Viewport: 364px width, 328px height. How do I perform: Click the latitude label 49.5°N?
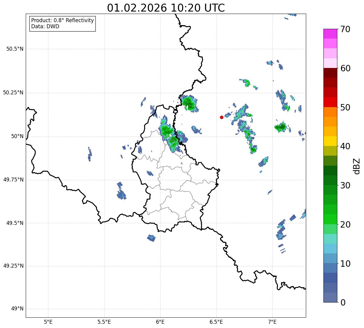[15, 223]
